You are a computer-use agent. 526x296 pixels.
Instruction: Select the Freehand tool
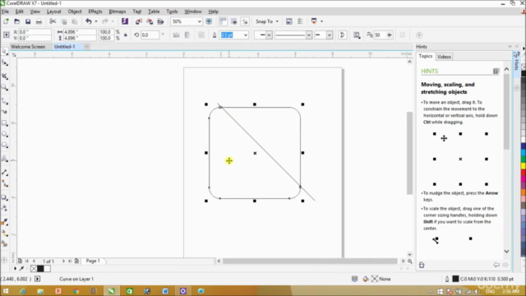[x=5, y=100]
